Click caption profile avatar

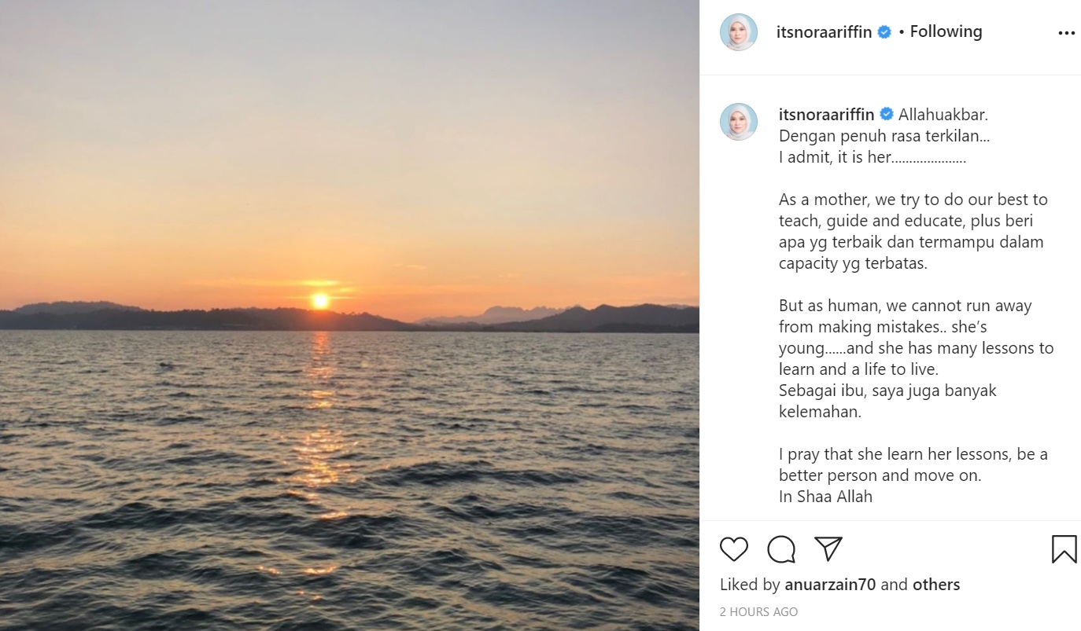(739, 122)
